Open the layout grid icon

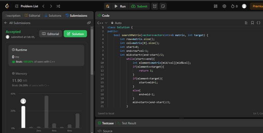tap(216, 6)
